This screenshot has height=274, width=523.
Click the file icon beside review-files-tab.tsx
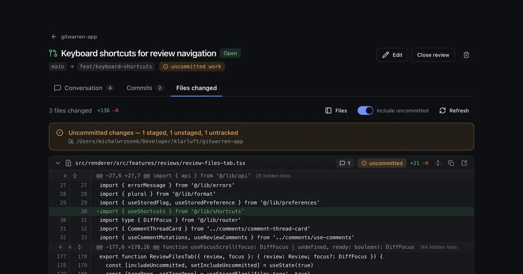click(x=68, y=163)
